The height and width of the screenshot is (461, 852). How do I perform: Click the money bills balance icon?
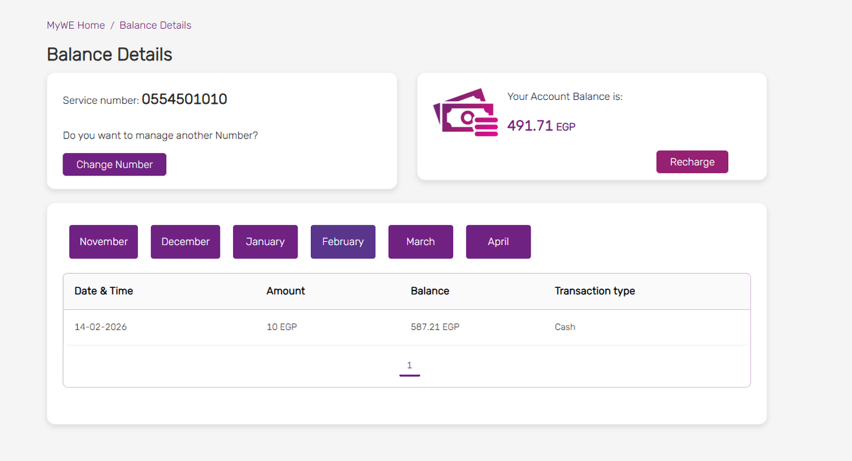point(466,113)
